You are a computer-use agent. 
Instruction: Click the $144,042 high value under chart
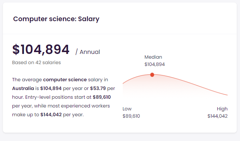coord(217,116)
